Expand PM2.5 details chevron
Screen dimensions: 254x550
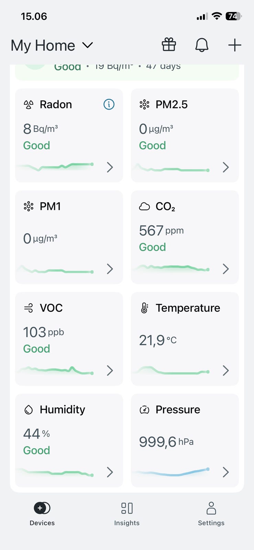coord(226,167)
